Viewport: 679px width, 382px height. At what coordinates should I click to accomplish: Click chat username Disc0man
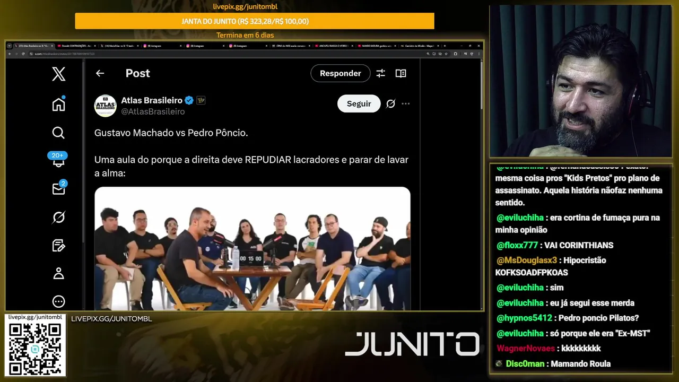click(x=525, y=364)
